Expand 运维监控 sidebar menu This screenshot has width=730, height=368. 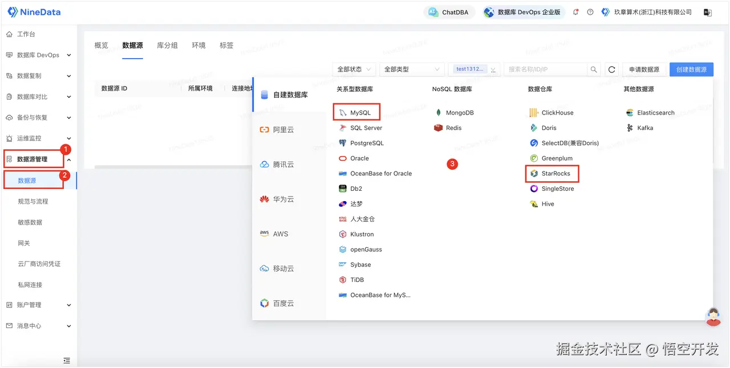tap(38, 138)
